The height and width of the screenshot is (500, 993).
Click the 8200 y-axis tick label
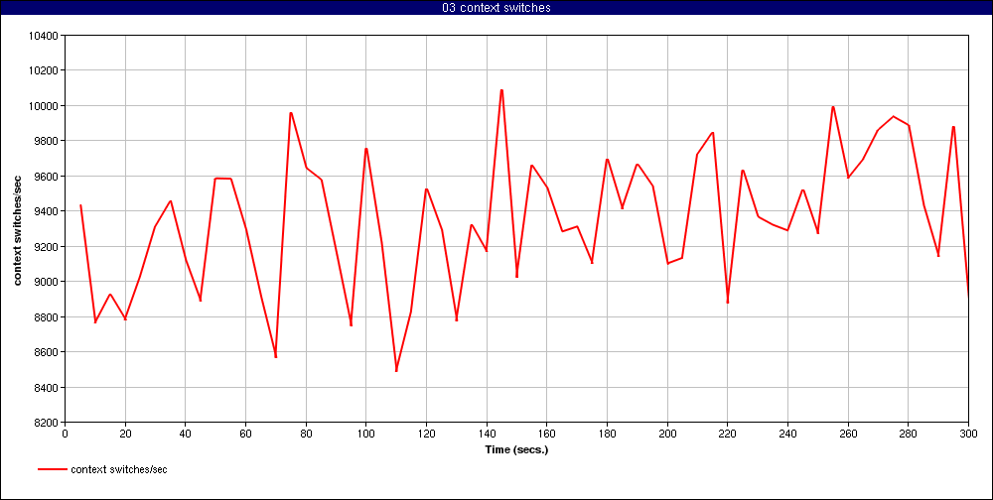tap(47, 423)
